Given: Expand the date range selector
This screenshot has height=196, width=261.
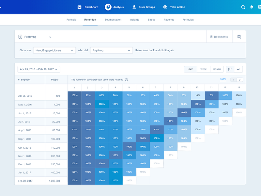Looking at the screenshot, I should pos(38,69).
